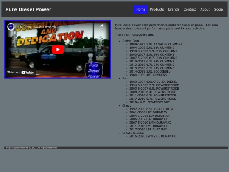This screenshot has height=172, width=229.
Task: Open the Products menu item
Action: (157, 9)
